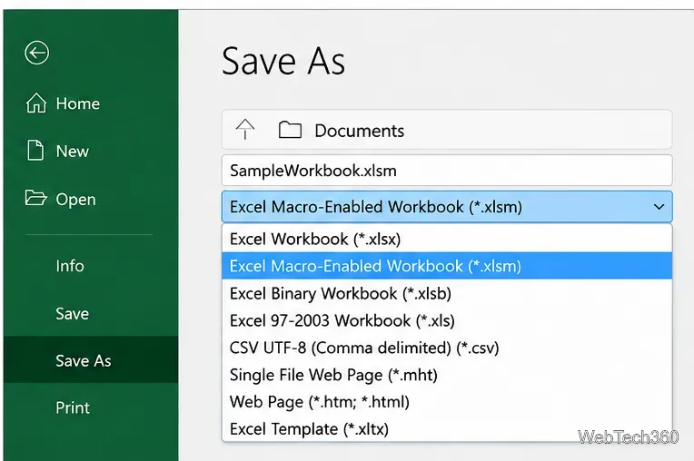The height and width of the screenshot is (461, 694).
Task: Choose Excel Workbook (*.xlsx) format
Action: 447,239
